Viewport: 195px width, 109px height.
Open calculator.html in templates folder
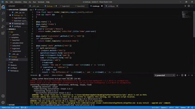[x=18, y=43]
